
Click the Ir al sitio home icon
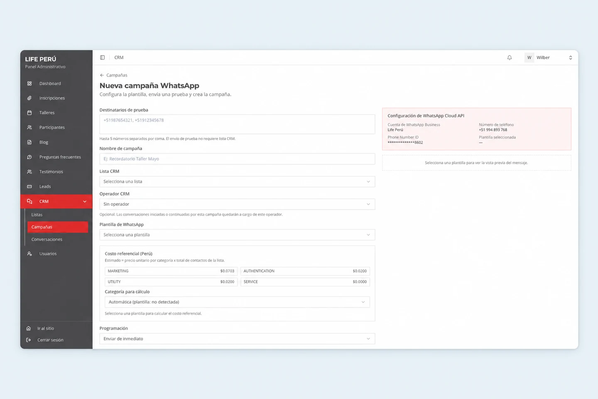[28, 328]
